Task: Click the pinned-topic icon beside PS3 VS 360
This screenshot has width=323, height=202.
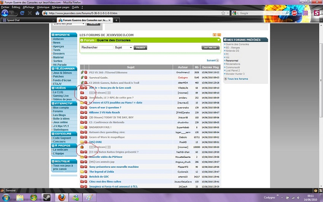Action: (82, 72)
